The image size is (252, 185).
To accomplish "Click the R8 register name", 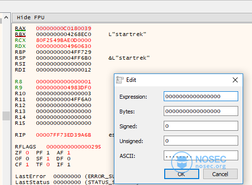I will coord(18,82).
